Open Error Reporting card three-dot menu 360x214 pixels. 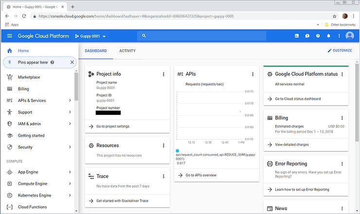coord(342,164)
